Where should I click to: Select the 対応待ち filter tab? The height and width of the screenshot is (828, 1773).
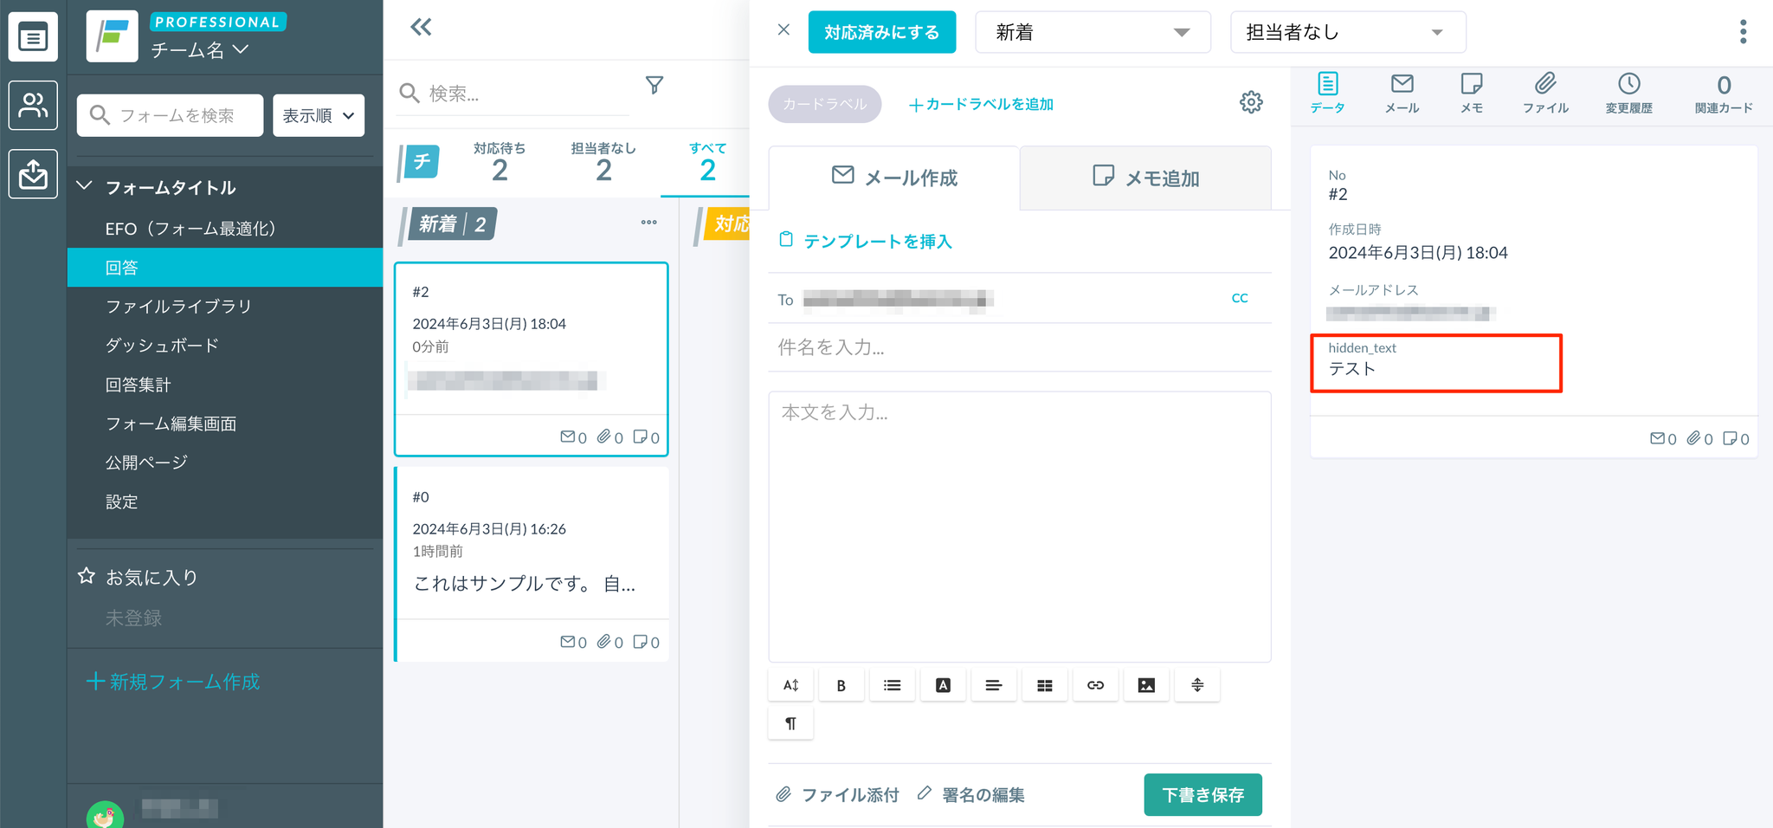(x=500, y=162)
